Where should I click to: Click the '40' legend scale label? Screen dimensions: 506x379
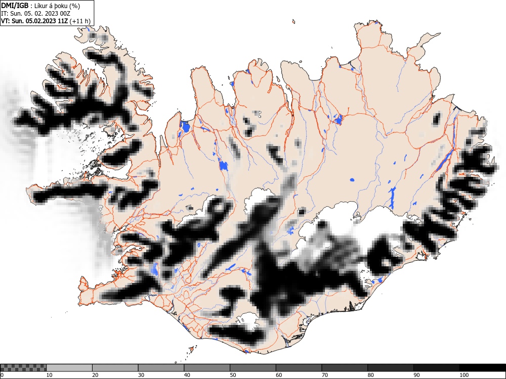click(x=187, y=375)
